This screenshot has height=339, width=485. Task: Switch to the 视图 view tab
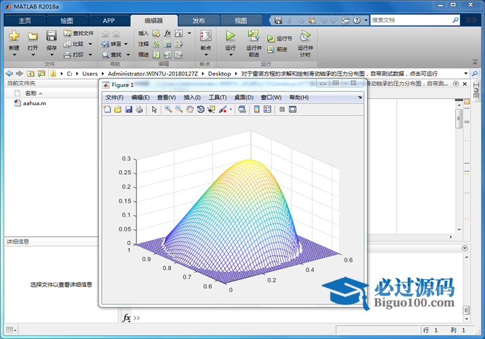click(x=241, y=20)
